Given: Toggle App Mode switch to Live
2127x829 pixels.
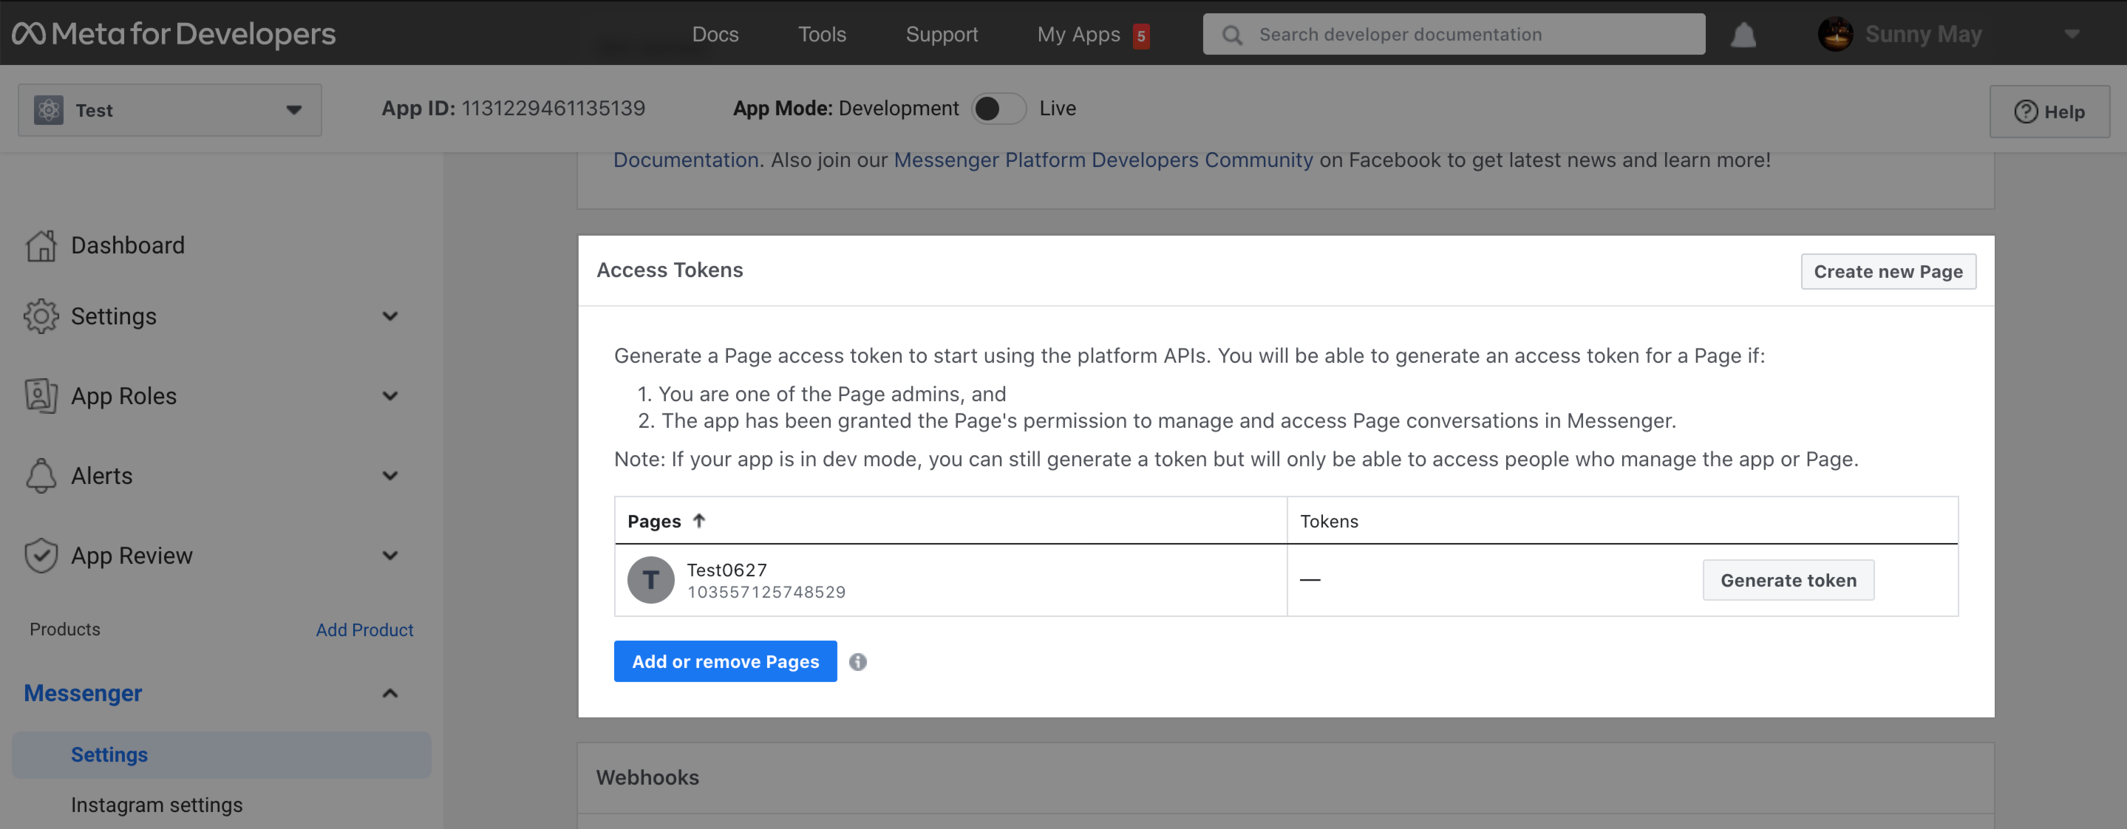Looking at the screenshot, I should point(998,109).
